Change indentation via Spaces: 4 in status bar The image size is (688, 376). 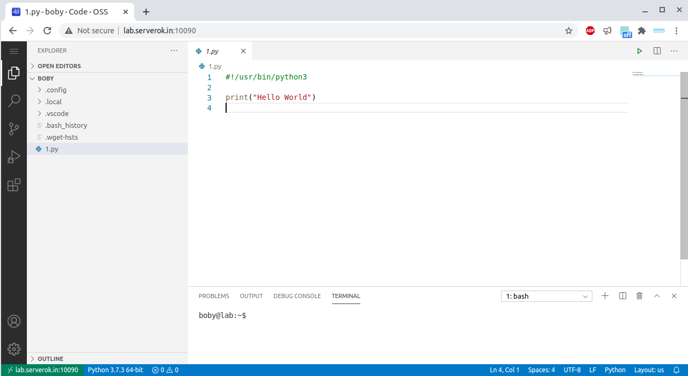point(541,370)
